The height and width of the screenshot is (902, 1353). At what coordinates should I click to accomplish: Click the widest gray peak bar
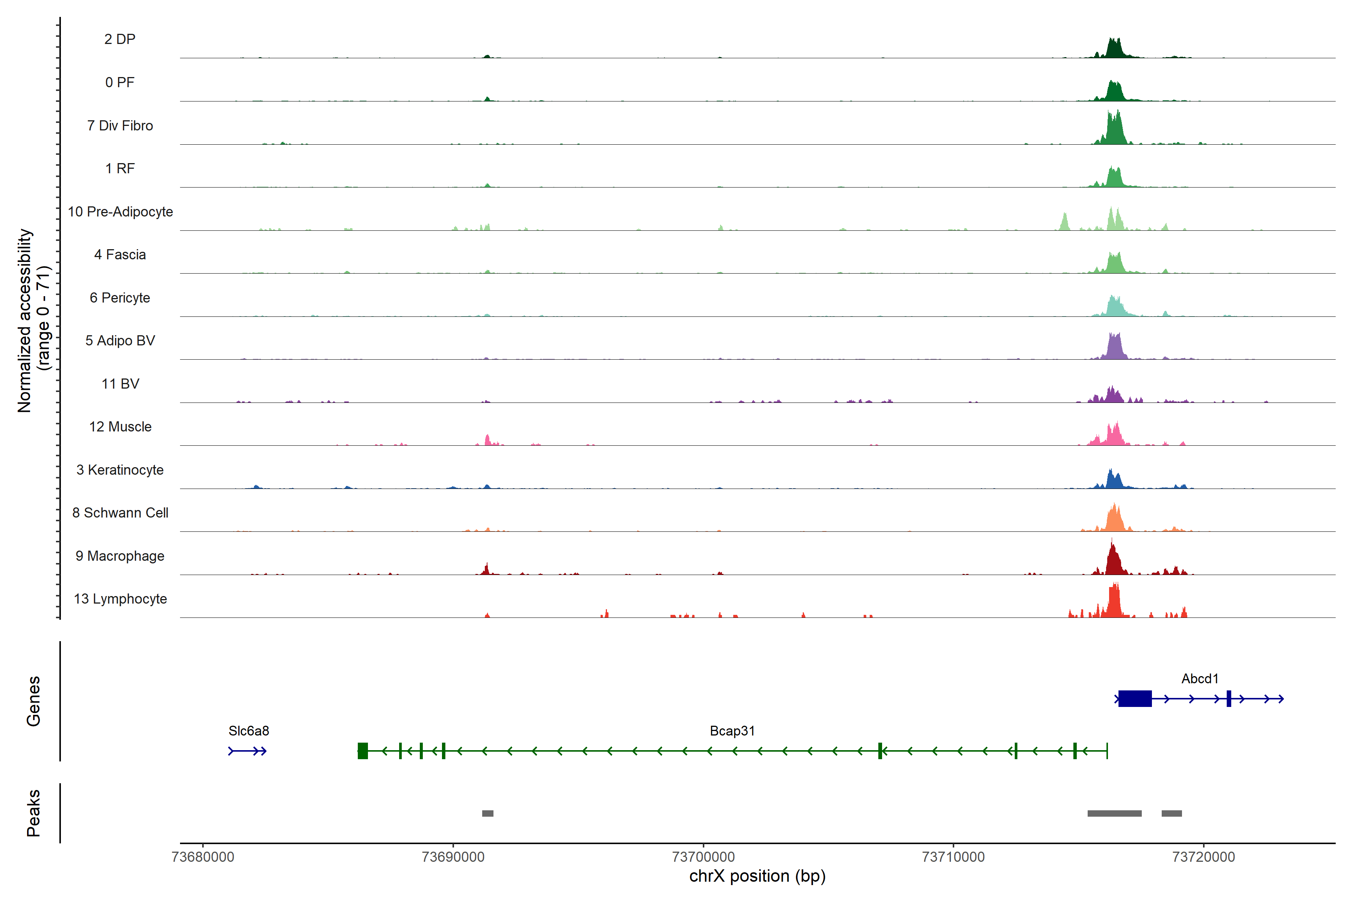tap(1114, 813)
